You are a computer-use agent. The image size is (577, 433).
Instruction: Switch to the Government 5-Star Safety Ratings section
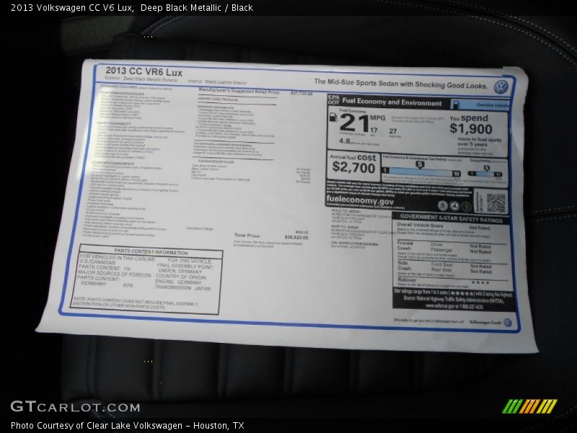451,218
